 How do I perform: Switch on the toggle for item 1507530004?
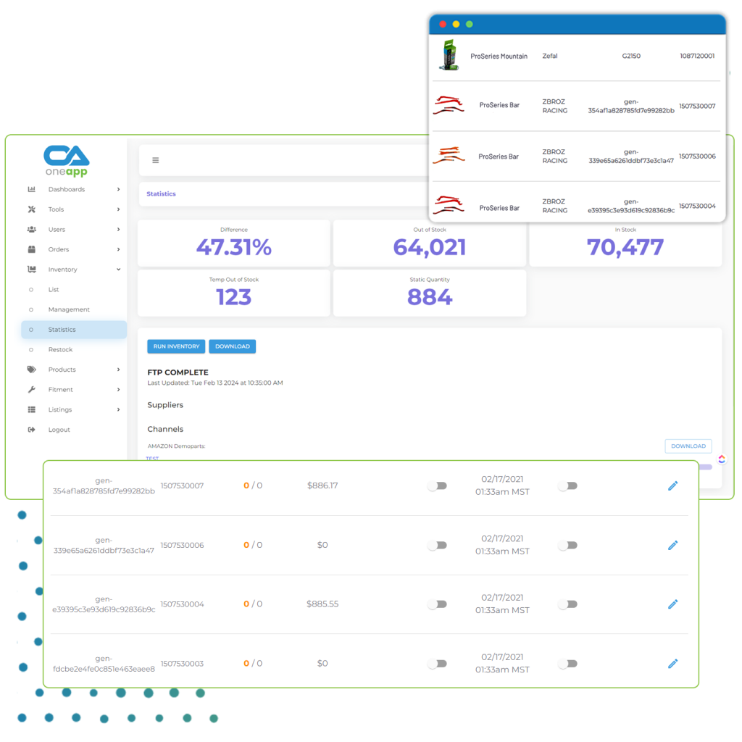pos(437,604)
